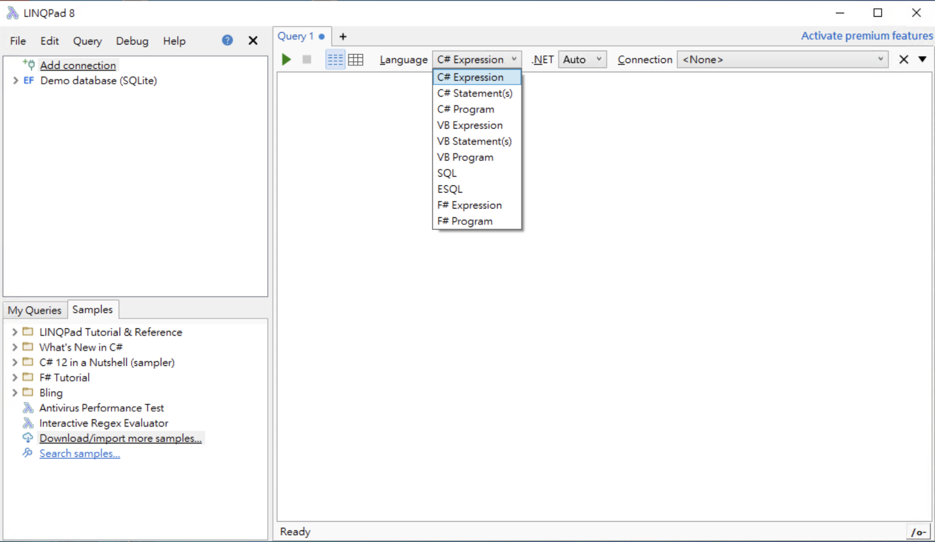Click the /o- optimization toggle in status bar

coord(918,532)
